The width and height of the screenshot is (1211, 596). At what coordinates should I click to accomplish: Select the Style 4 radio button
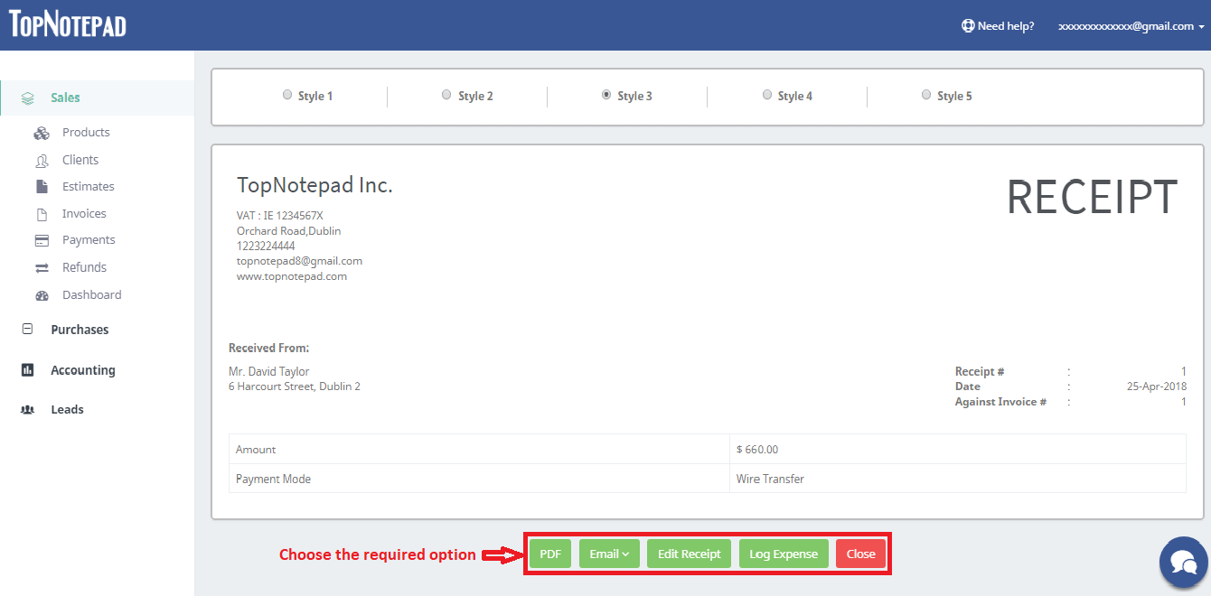[767, 95]
